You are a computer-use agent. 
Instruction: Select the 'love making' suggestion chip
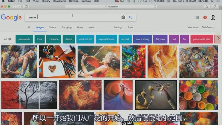pos(142,39)
